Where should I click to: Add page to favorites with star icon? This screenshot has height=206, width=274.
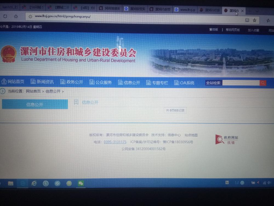(255, 20)
